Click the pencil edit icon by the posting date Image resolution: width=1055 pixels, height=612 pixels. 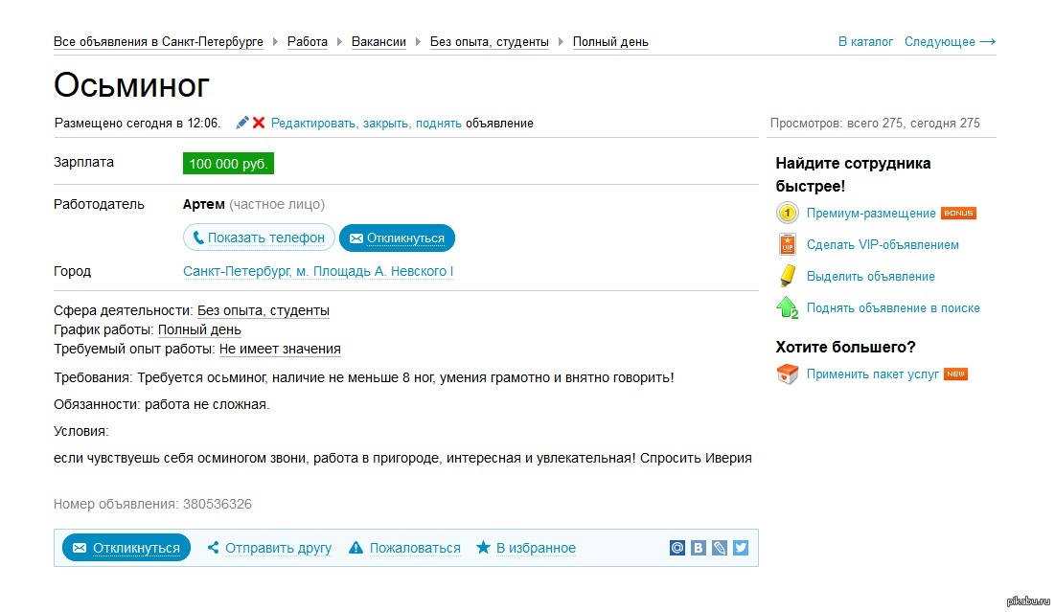pyautogui.click(x=242, y=123)
